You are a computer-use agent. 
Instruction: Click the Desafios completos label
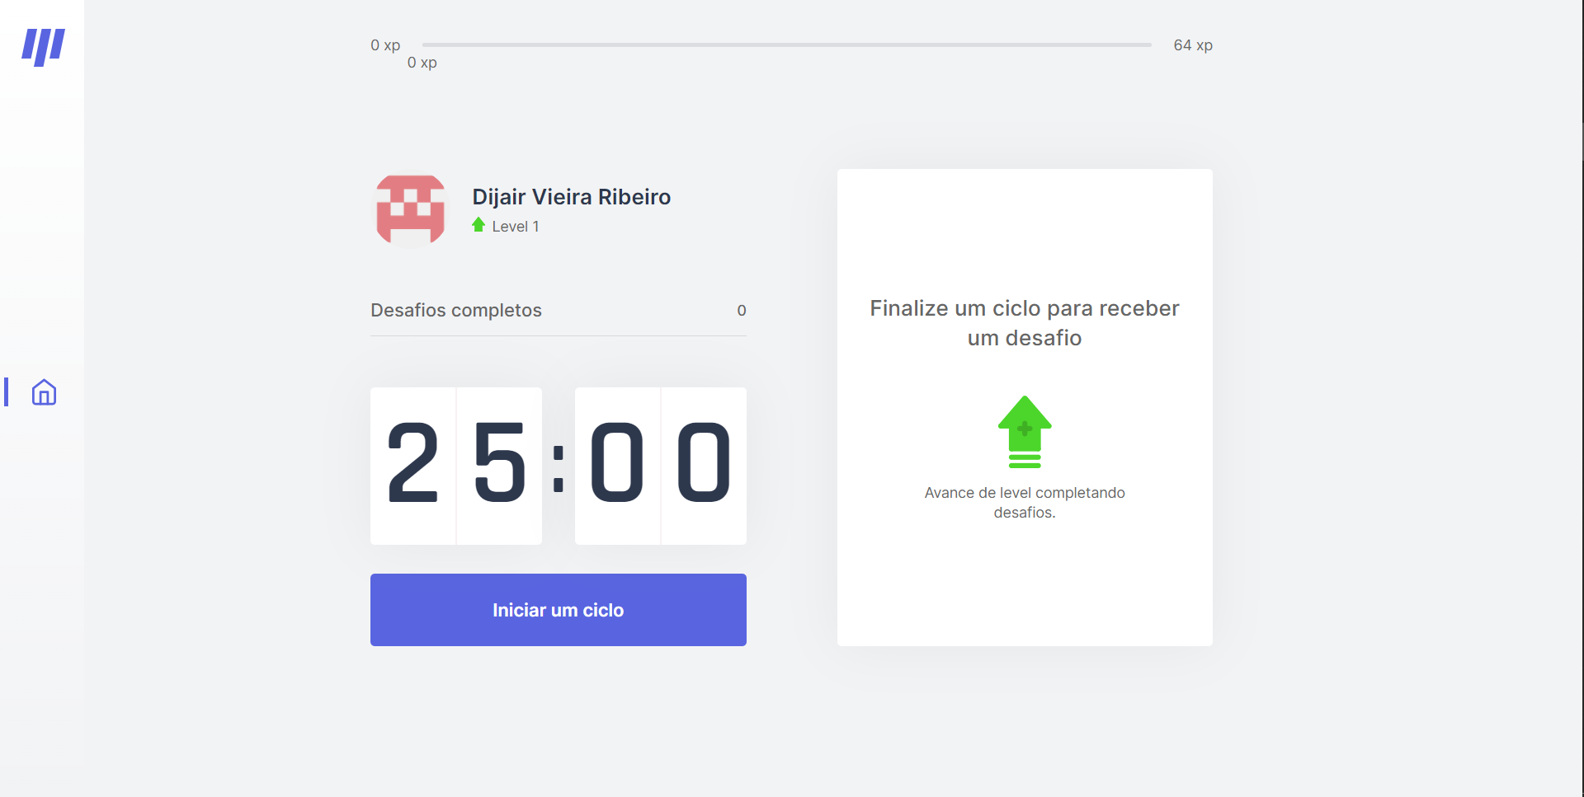point(456,311)
